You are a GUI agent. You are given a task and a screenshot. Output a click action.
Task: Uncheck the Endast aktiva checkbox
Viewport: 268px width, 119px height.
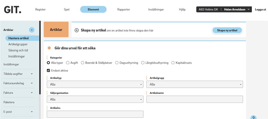[x=49, y=71]
